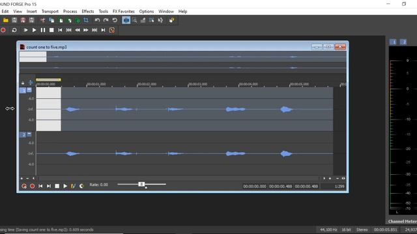This screenshot has height=234, width=417.
Task: Click the Rate playback scrub slider handle
Action: coord(141,184)
